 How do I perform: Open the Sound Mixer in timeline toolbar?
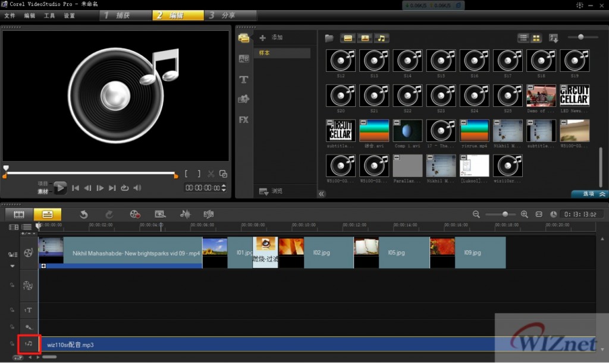point(185,214)
